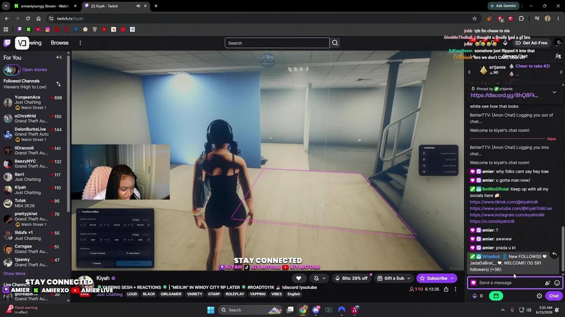Open the pinned discord.gg link
Image resolution: width=565 pixels, height=317 pixels.
coord(504,95)
